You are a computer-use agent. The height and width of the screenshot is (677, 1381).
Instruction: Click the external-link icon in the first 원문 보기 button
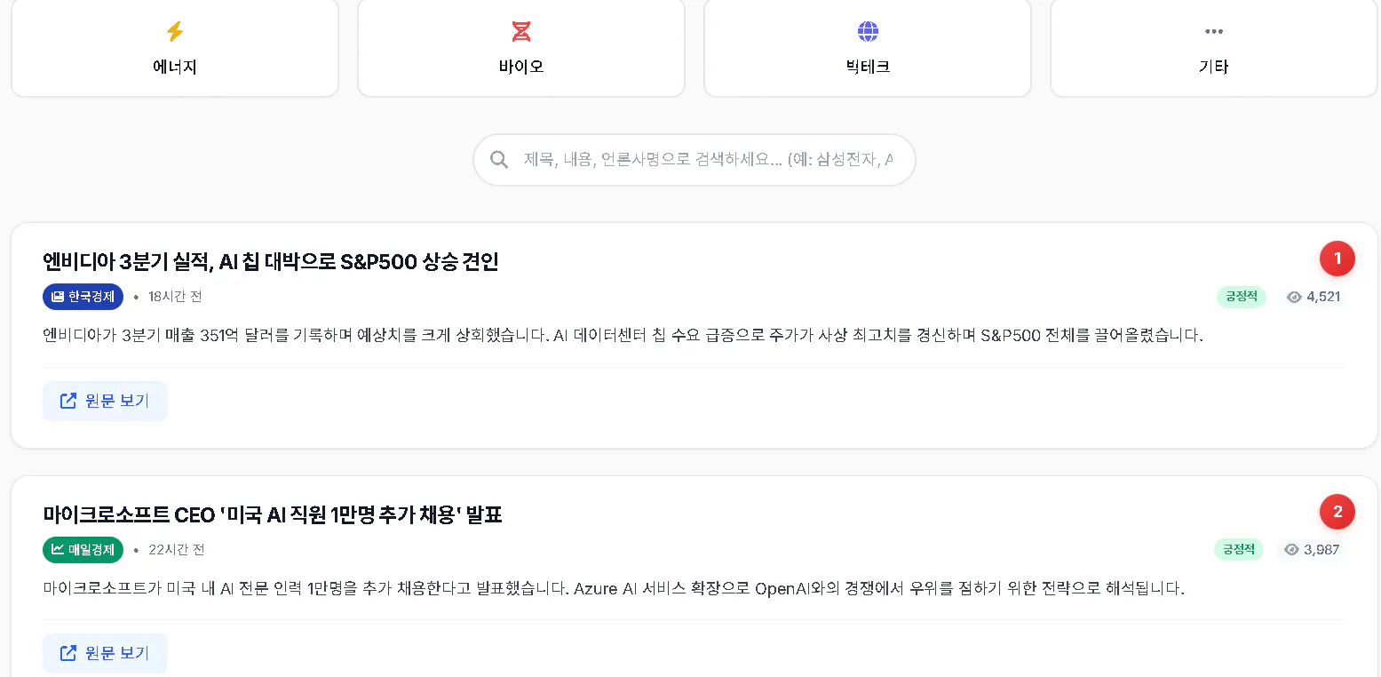coord(68,401)
